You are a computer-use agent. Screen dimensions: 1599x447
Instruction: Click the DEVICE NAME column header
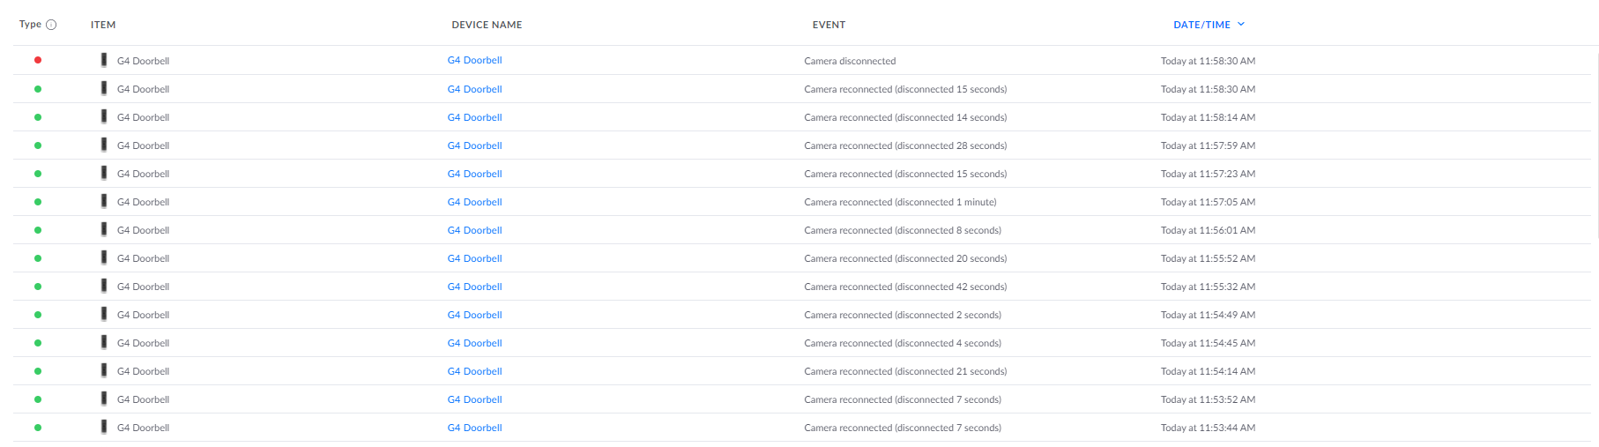tap(487, 25)
